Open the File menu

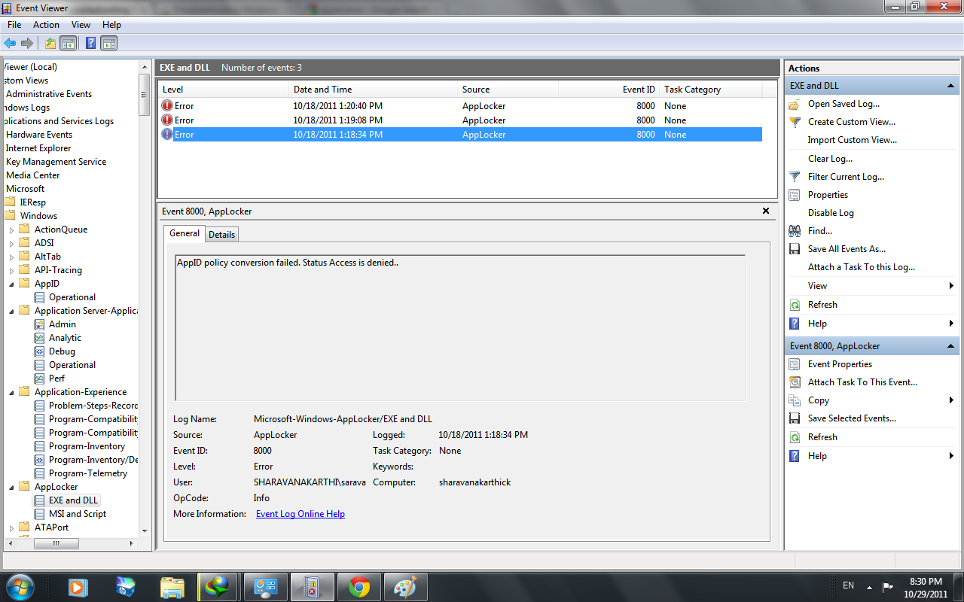pyautogui.click(x=14, y=25)
